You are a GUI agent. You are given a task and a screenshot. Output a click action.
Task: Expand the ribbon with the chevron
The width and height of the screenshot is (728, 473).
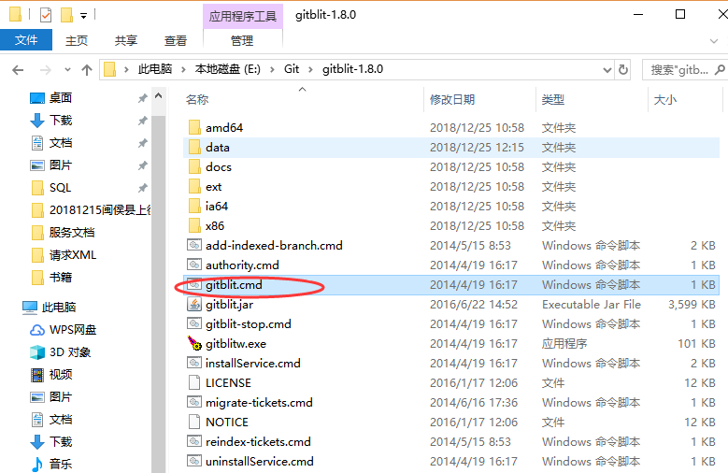[x=714, y=41]
